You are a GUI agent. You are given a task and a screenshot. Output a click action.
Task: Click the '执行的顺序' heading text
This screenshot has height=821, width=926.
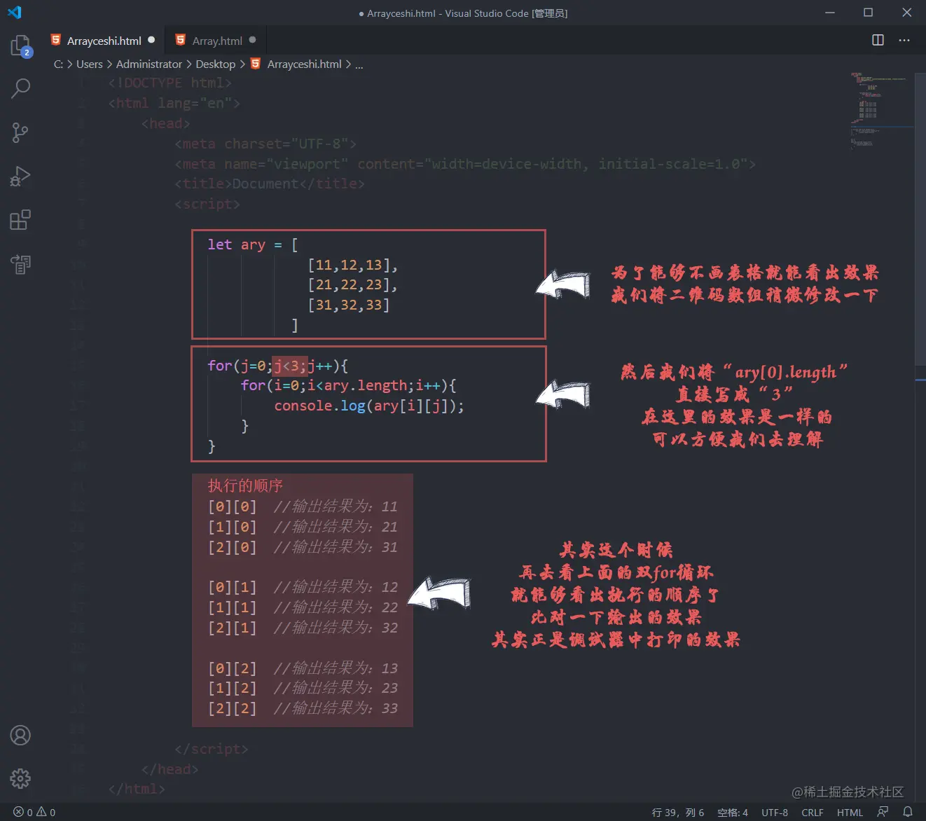coord(245,485)
